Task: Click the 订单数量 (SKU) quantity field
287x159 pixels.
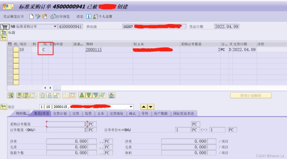Action: click(67, 130)
